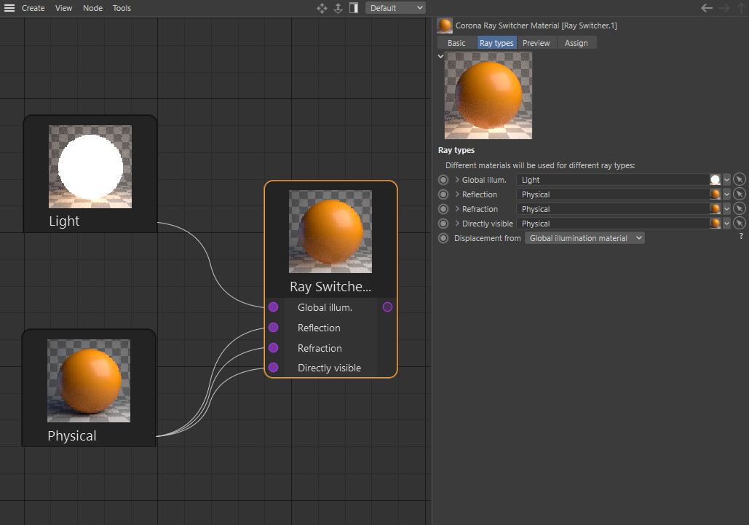Open the Node menu
Viewport: 749px width, 525px height.
coord(92,8)
